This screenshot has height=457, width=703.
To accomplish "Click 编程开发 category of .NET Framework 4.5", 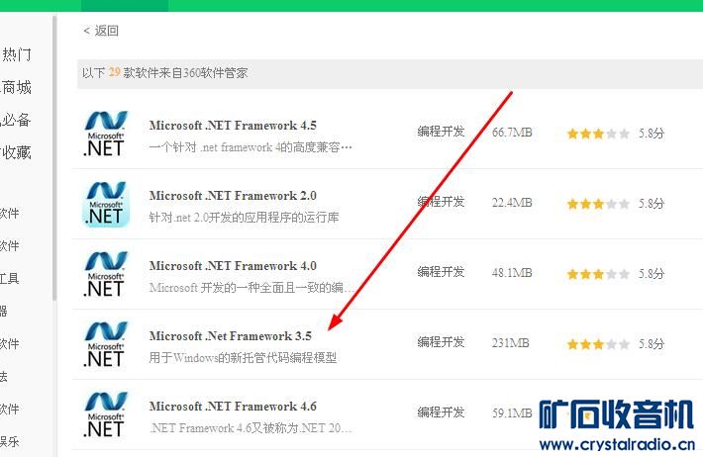I will 441,132.
